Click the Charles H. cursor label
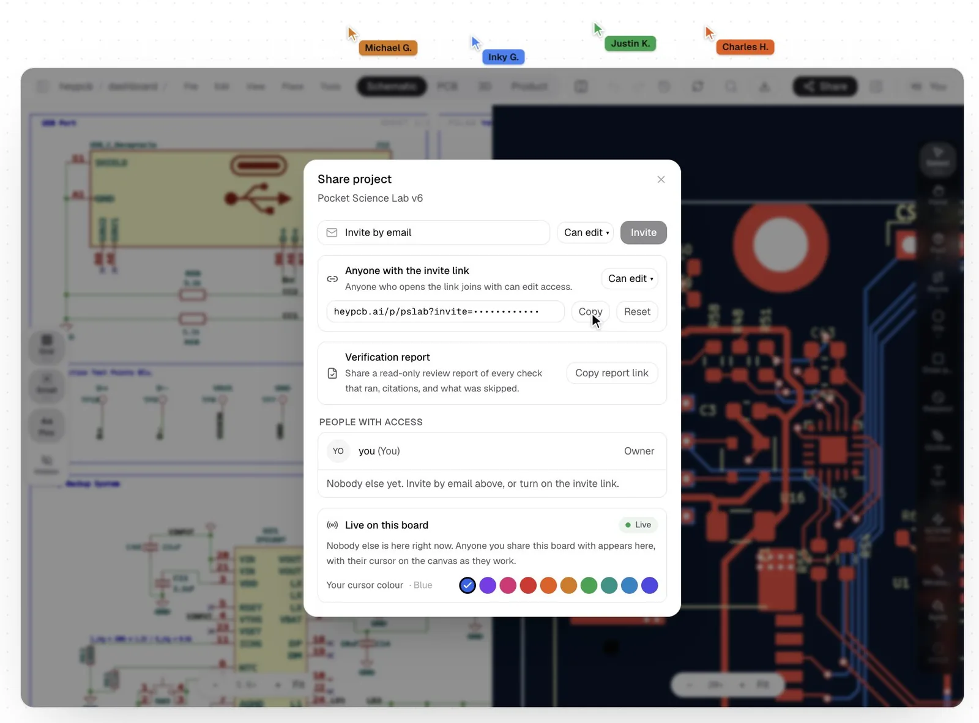Viewport: 979px width, 723px height. (745, 47)
